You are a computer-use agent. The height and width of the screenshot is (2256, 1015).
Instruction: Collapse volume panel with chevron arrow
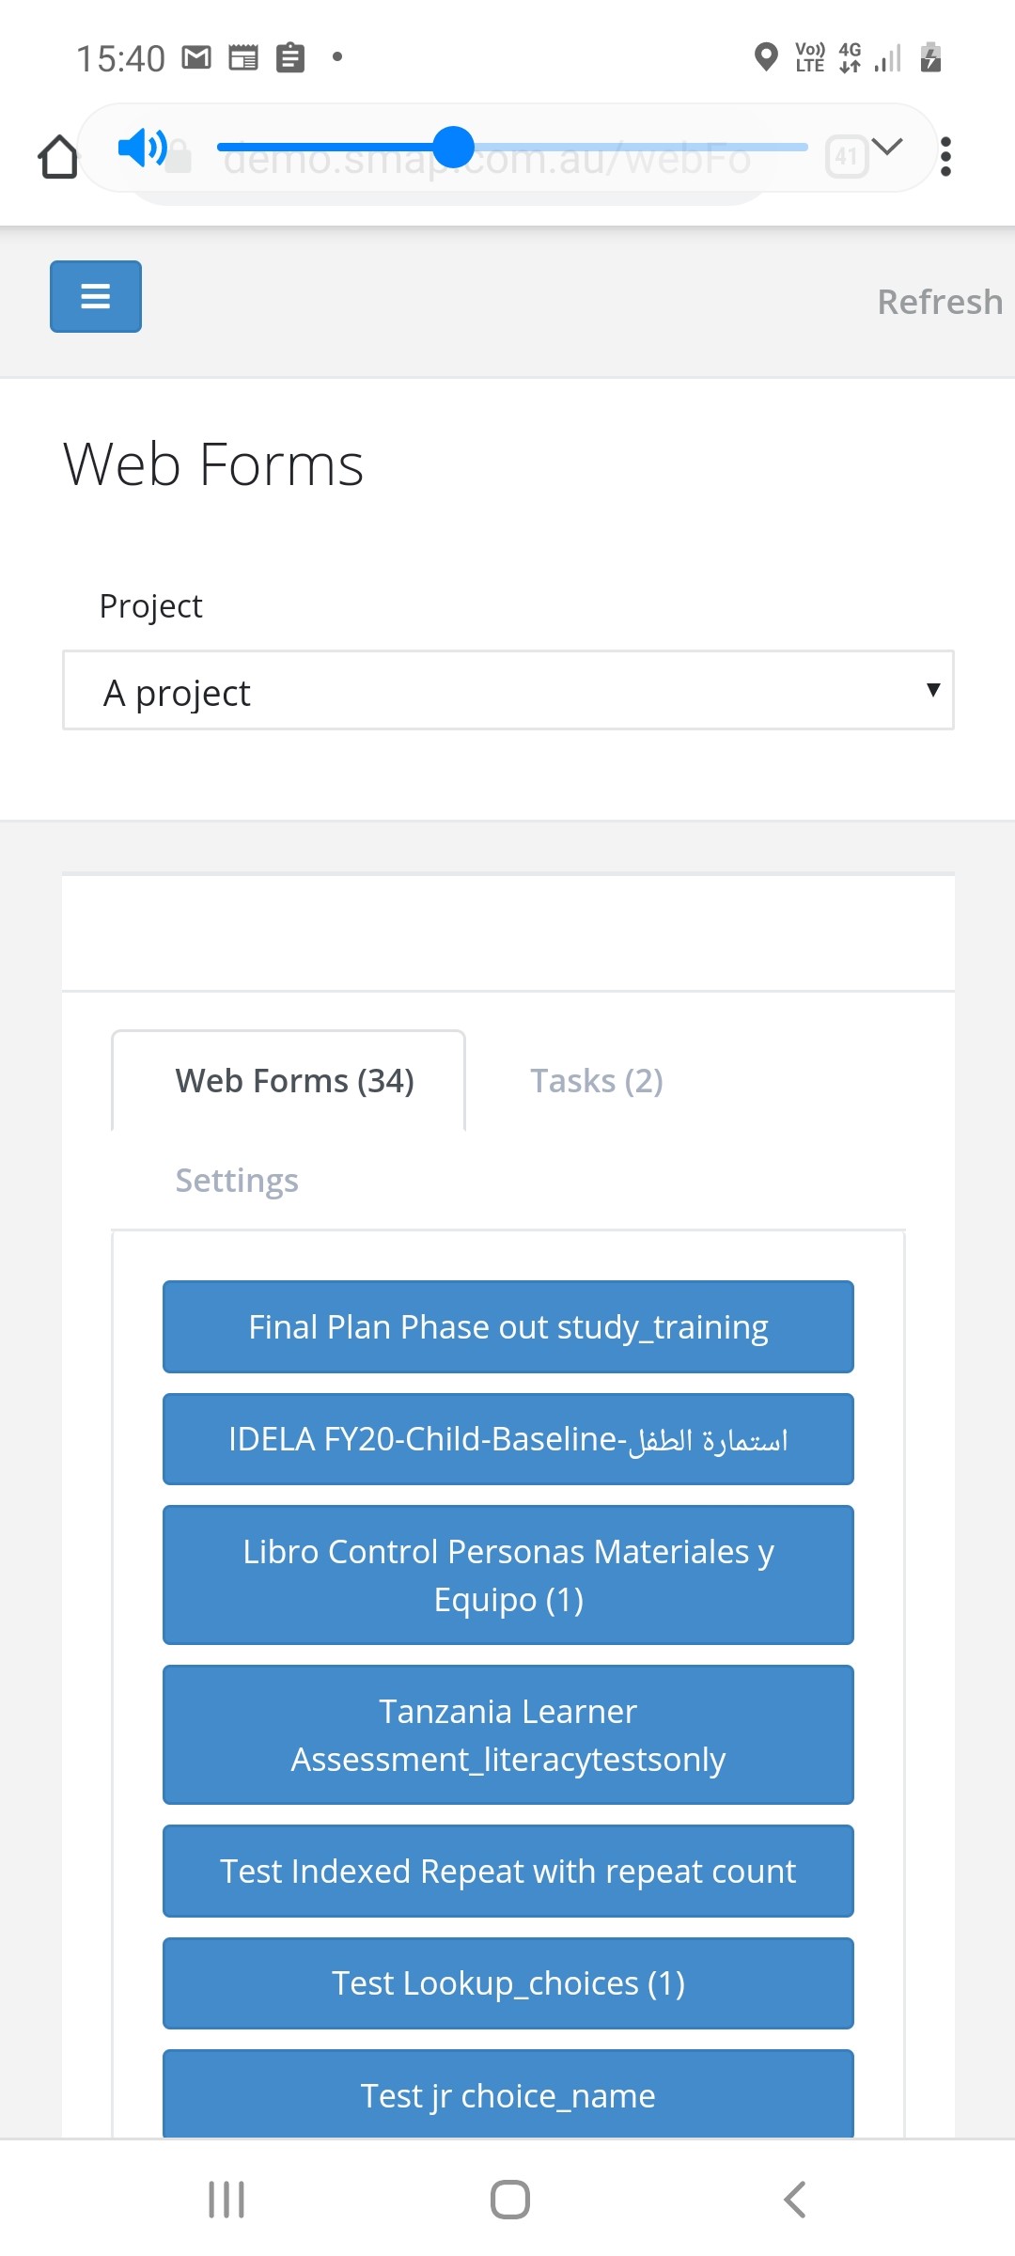point(886,147)
